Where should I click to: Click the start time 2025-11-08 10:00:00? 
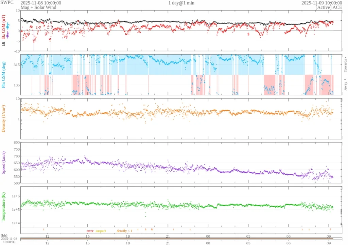click(41, 3)
